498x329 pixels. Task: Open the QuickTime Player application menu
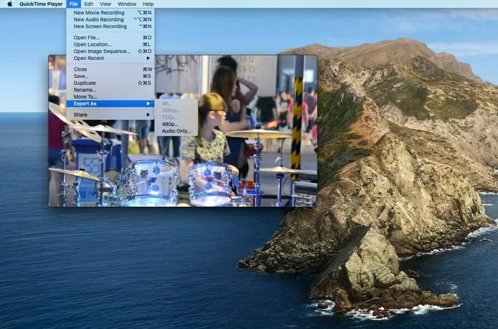(x=41, y=4)
